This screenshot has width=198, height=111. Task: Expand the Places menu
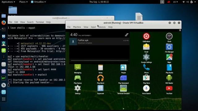coord(24,2)
